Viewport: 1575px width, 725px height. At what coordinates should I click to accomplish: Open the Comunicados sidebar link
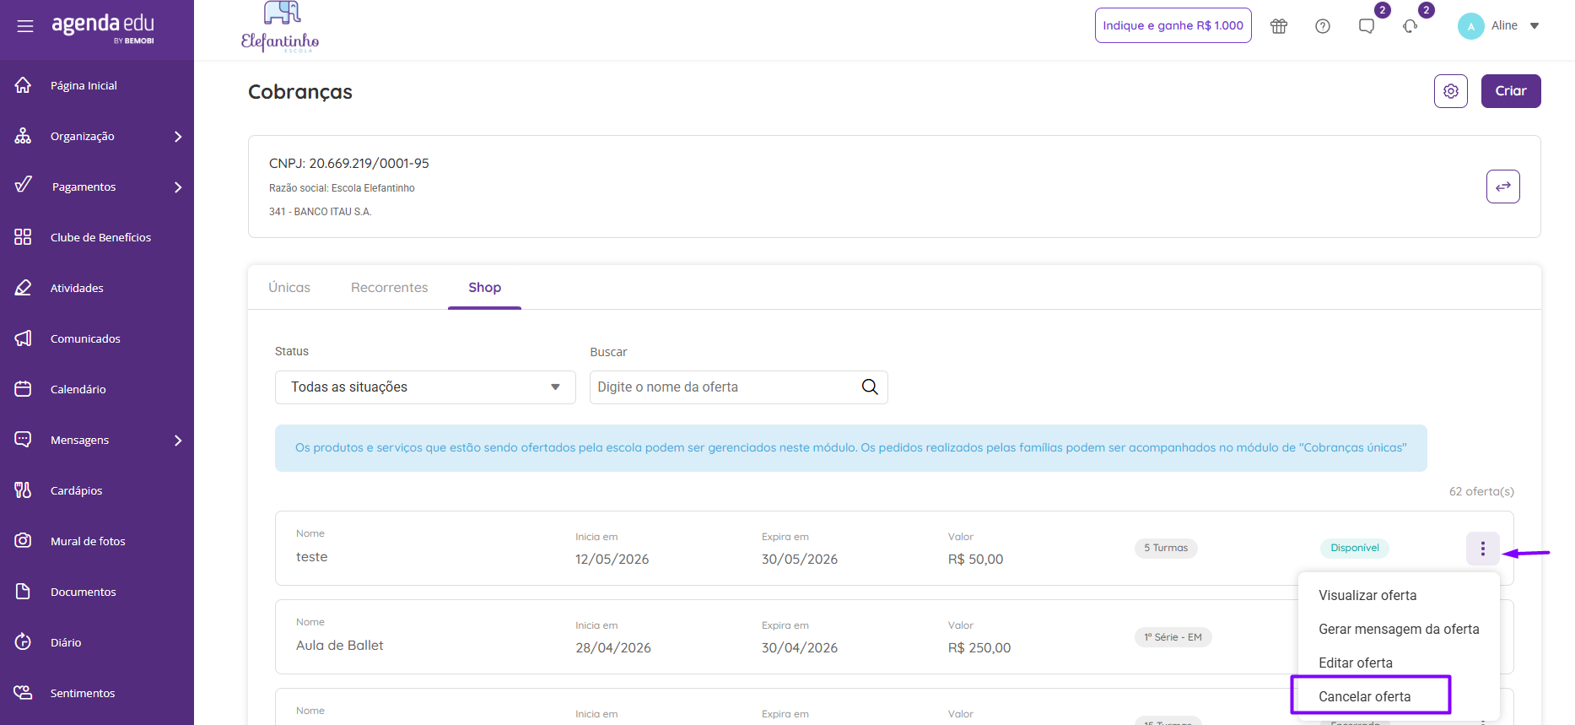point(85,338)
